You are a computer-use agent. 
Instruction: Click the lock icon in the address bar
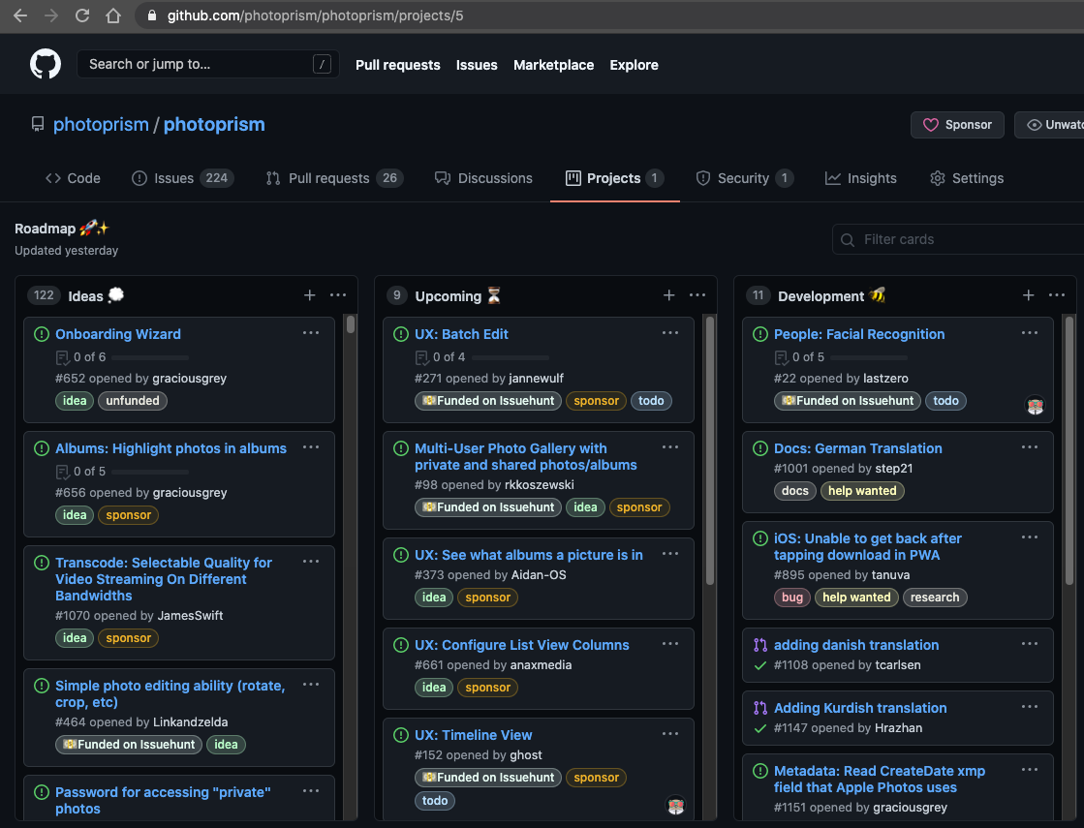(152, 15)
